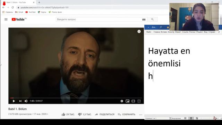Click the YouTube search magnifier button
The height and width of the screenshot is (125, 222).
(x=152, y=19)
